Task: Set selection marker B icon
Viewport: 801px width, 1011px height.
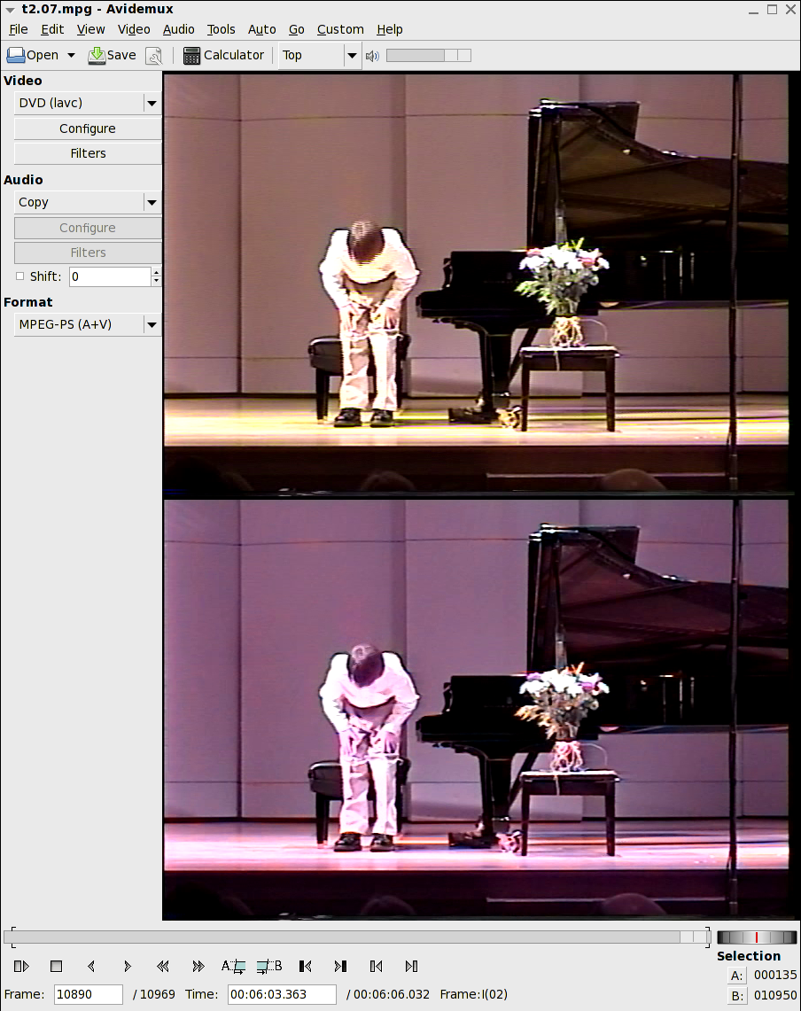Action: click(268, 966)
